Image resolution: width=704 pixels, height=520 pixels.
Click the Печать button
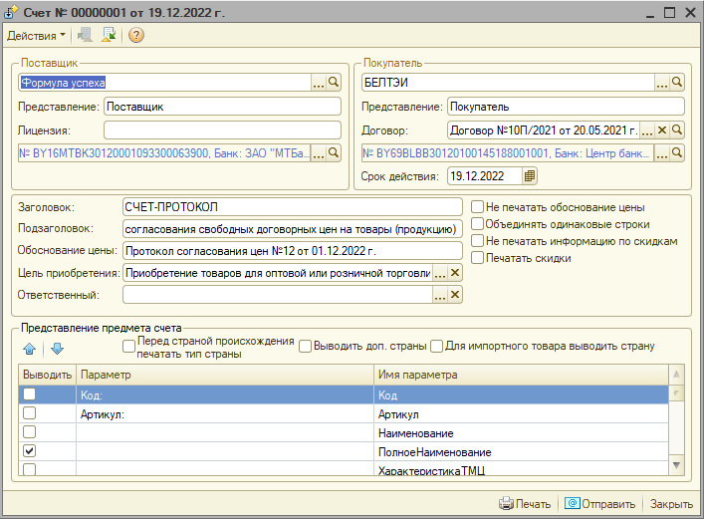(x=525, y=504)
